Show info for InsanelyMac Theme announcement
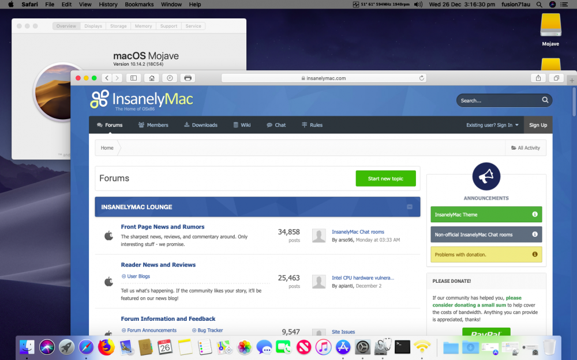This screenshot has width=577, height=360. (x=535, y=214)
